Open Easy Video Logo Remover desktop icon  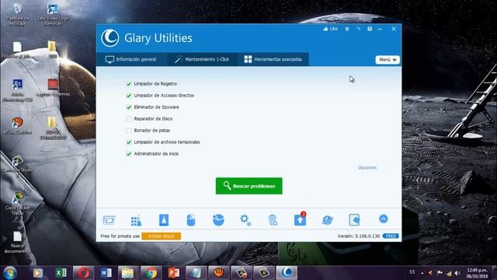(x=53, y=14)
